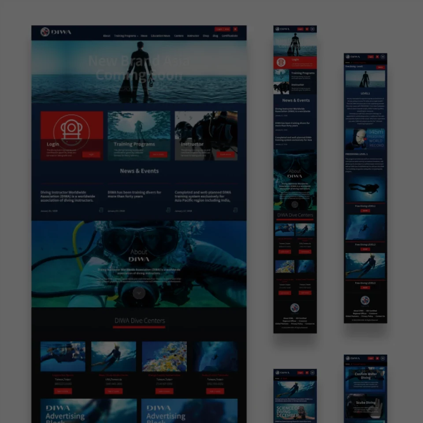The image size is (423, 423).
Task: Click the DIWA logo in desktop header
Action: pos(56,32)
